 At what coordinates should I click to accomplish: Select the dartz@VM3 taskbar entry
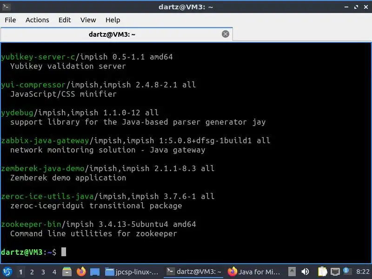[194, 272]
